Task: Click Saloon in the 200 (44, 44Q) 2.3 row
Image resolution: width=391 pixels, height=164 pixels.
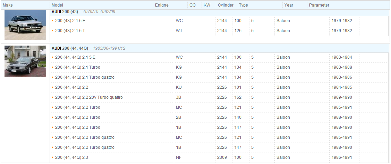Action: [x=283, y=157]
